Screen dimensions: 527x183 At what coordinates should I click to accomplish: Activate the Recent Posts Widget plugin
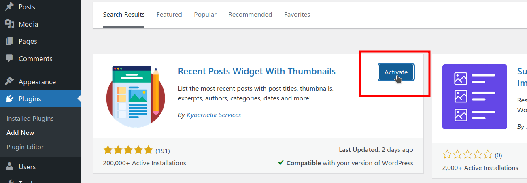[x=396, y=72]
